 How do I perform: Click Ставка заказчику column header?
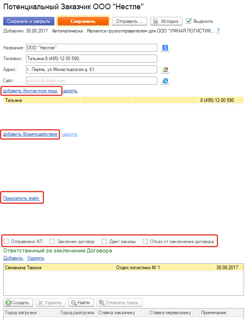[x=122, y=313]
